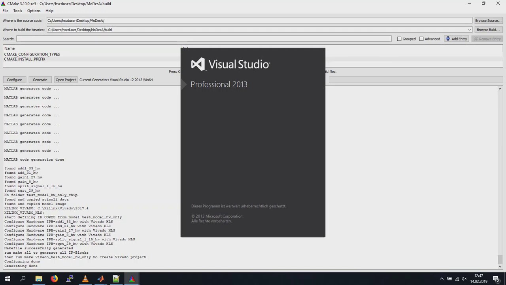Click 'No folder test_model_hw_only_chip' line

tap(41, 195)
